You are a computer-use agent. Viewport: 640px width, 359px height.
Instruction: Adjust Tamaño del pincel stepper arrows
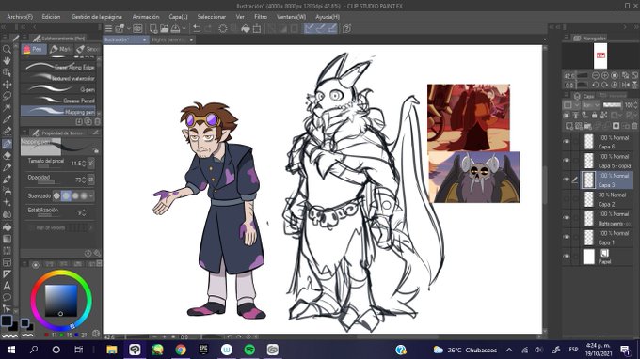click(84, 164)
